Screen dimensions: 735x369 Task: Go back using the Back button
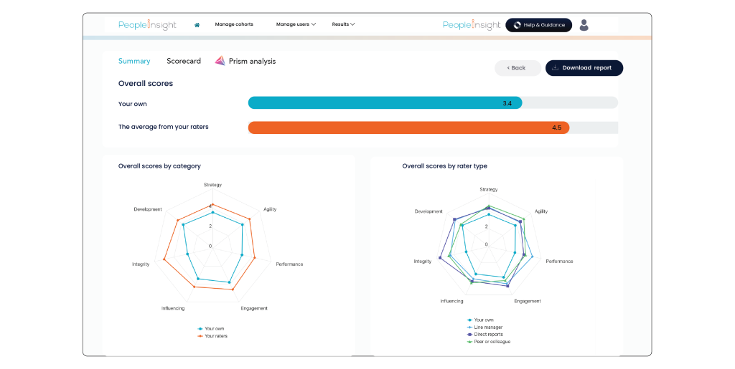point(518,68)
